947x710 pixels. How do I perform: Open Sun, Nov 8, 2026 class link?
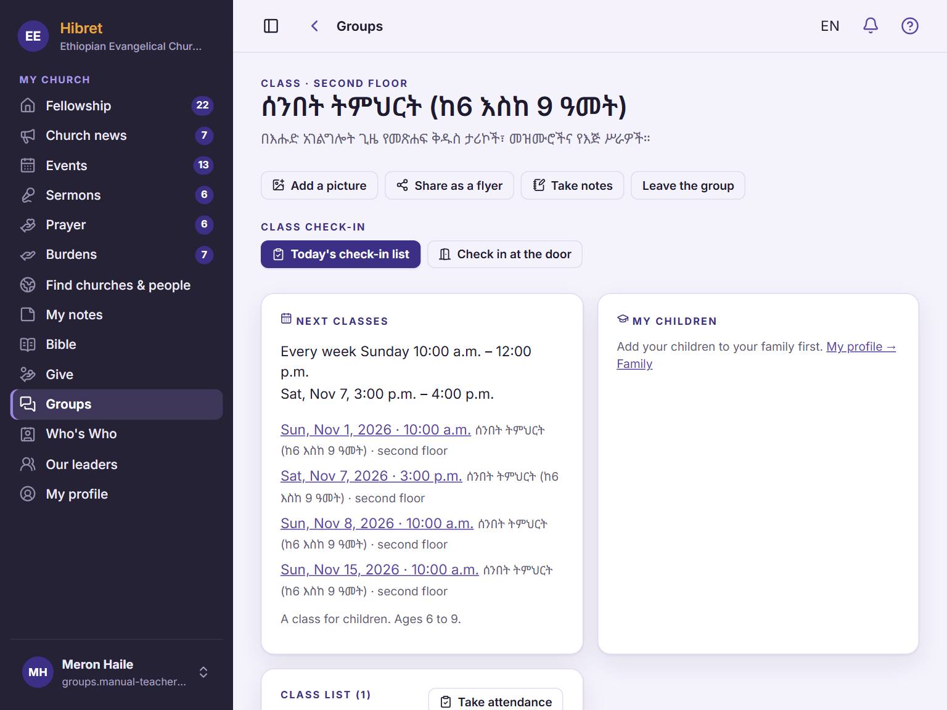(377, 523)
